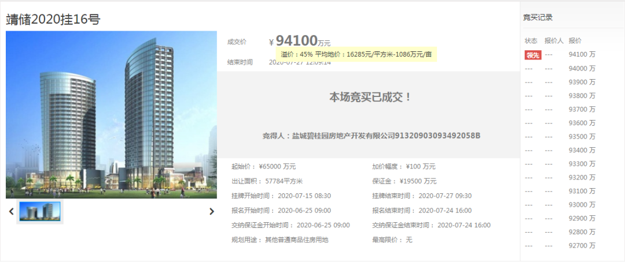
Task: Click the 靖储2020挂16号 listing title
Action: coord(53,18)
